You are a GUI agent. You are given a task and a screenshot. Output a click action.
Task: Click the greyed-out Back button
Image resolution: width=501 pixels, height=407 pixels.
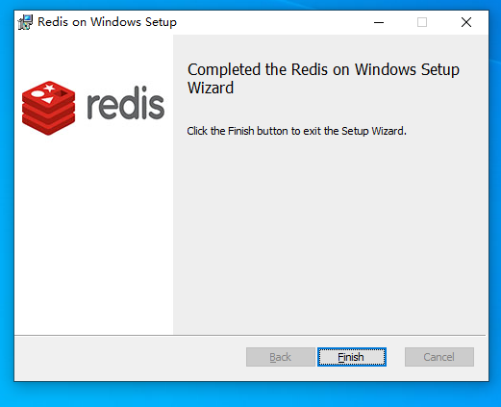pyautogui.click(x=281, y=357)
